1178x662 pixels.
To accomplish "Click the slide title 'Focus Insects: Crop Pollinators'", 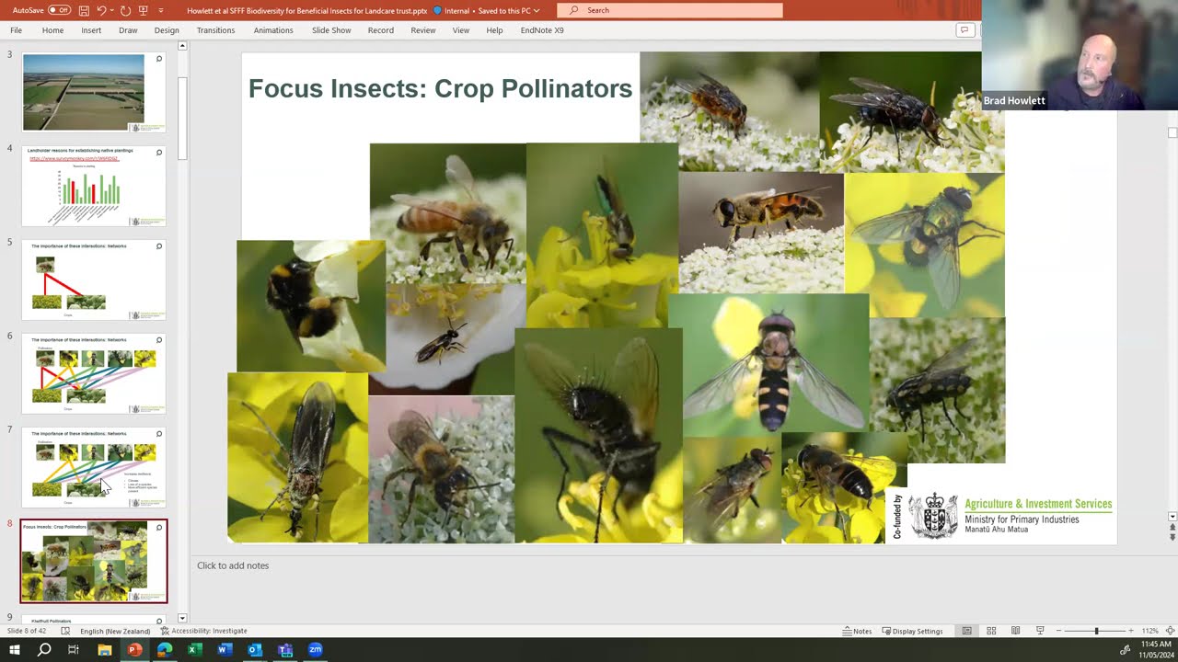I will click(440, 88).
